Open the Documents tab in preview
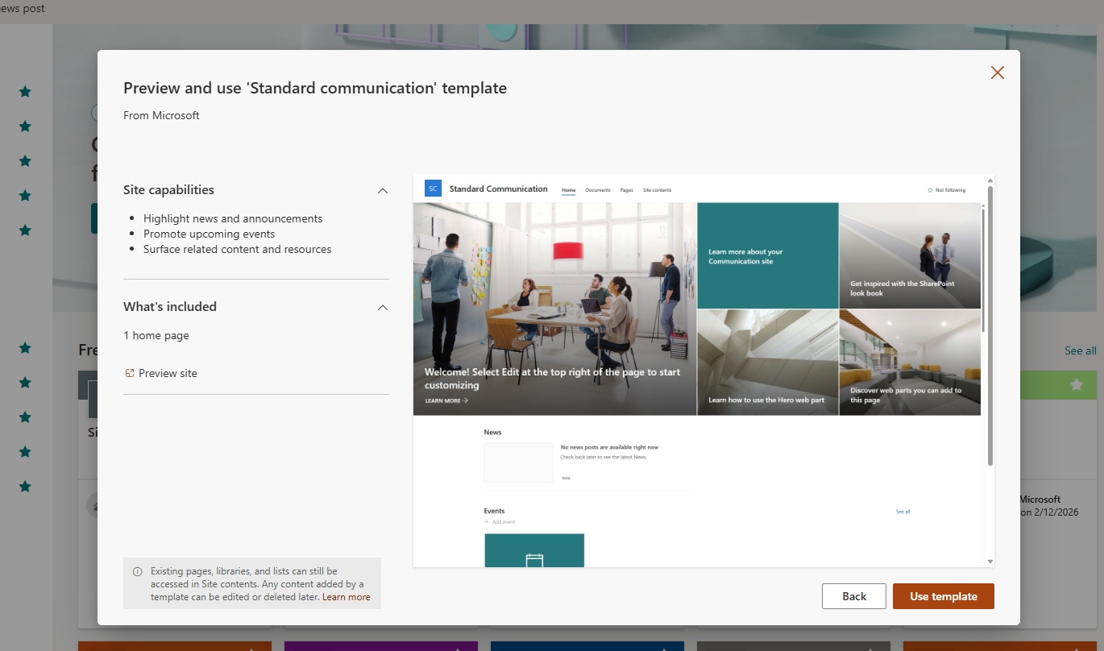This screenshot has height=651, width=1104. click(x=597, y=190)
